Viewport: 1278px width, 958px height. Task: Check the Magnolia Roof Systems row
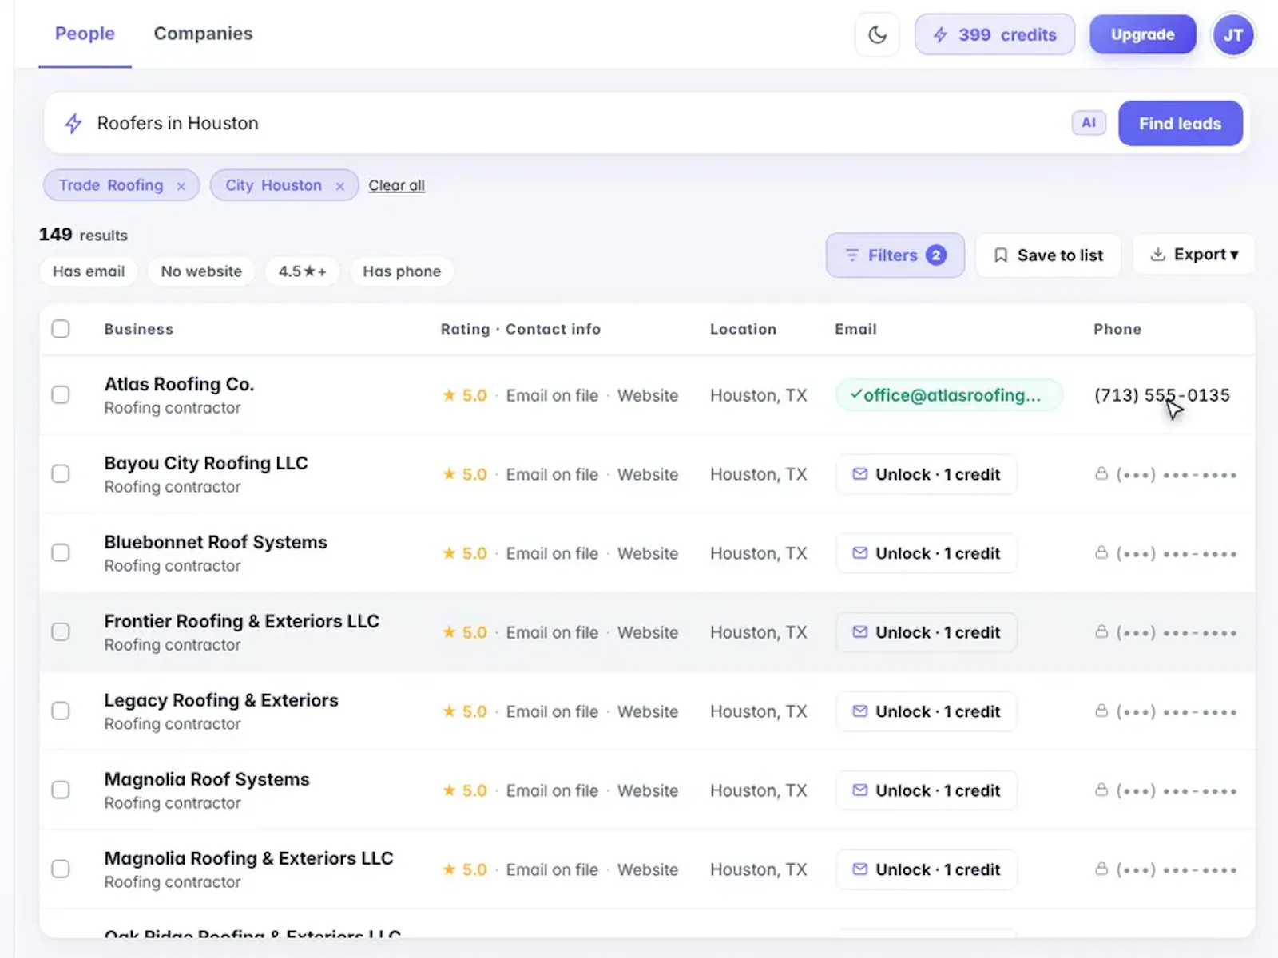click(x=61, y=790)
